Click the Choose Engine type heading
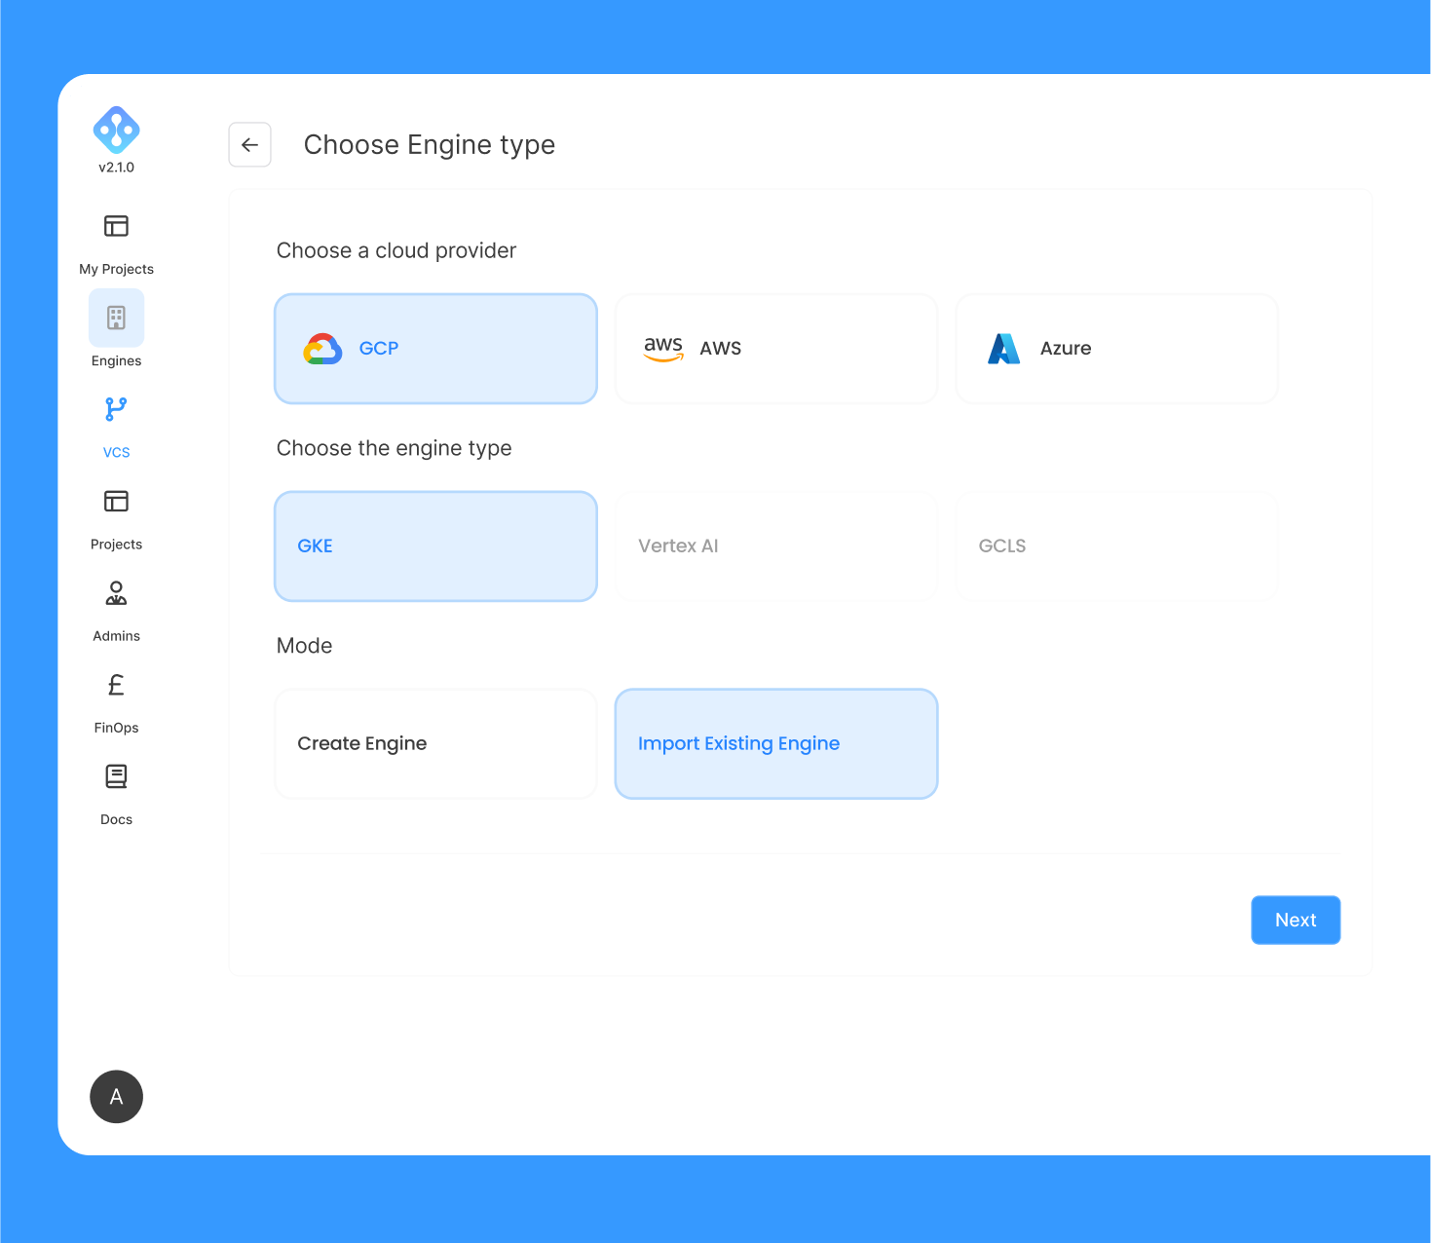Viewport: 1431px width, 1243px height. [430, 145]
